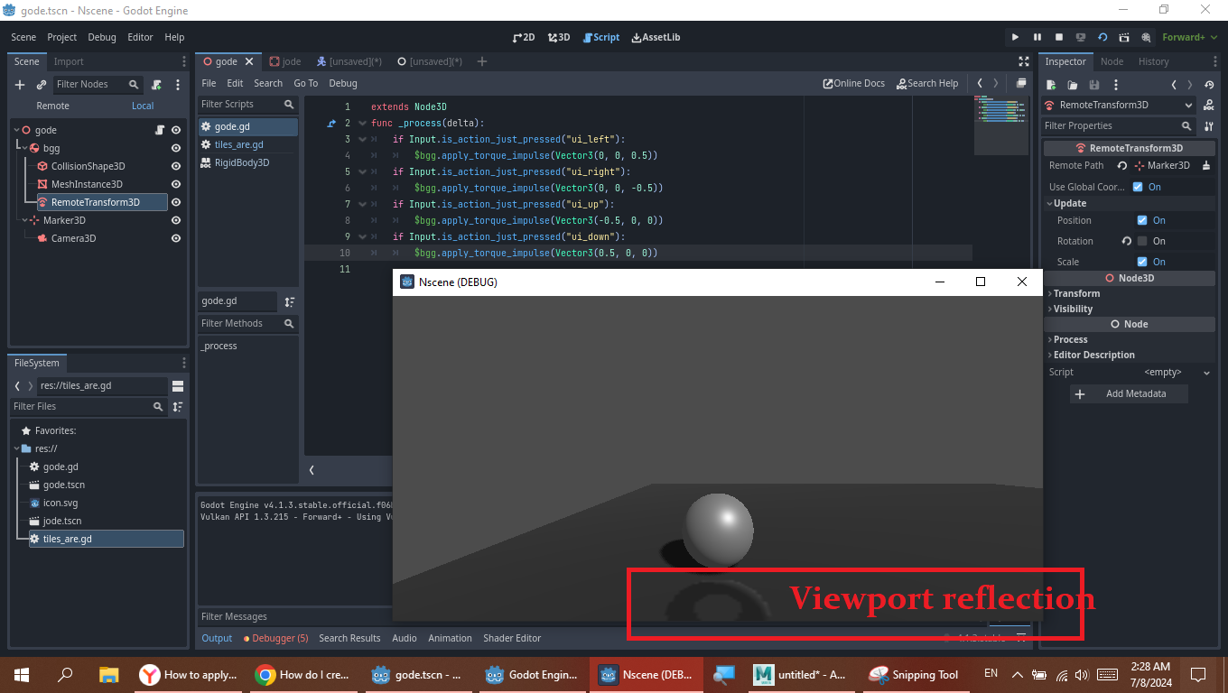This screenshot has height=693, width=1228.
Task: Toggle visibility of Camera3D node
Action: pos(176,238)
